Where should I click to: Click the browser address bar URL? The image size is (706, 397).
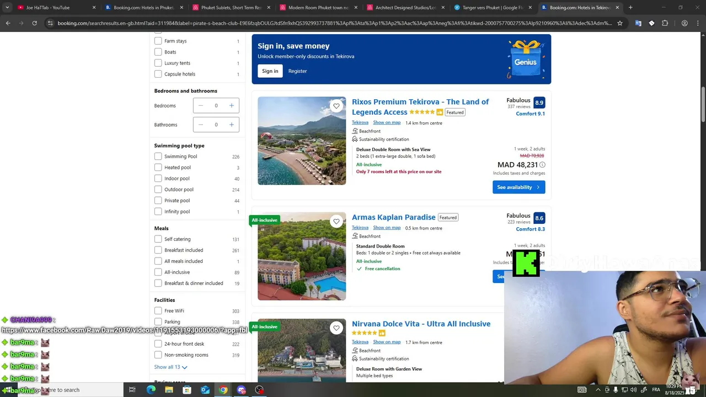334,23
